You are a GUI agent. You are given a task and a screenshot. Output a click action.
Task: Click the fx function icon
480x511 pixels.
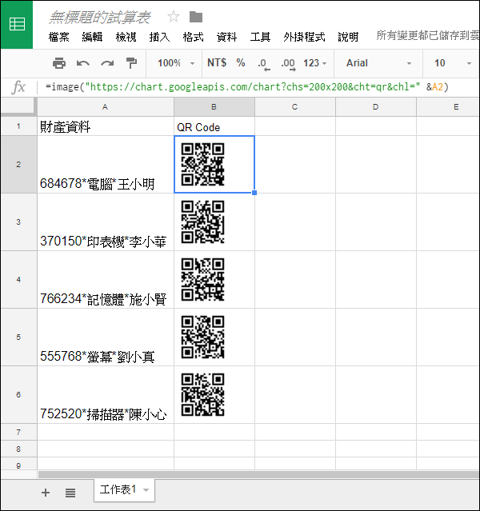pyautogui.click(x=18, y=87)
